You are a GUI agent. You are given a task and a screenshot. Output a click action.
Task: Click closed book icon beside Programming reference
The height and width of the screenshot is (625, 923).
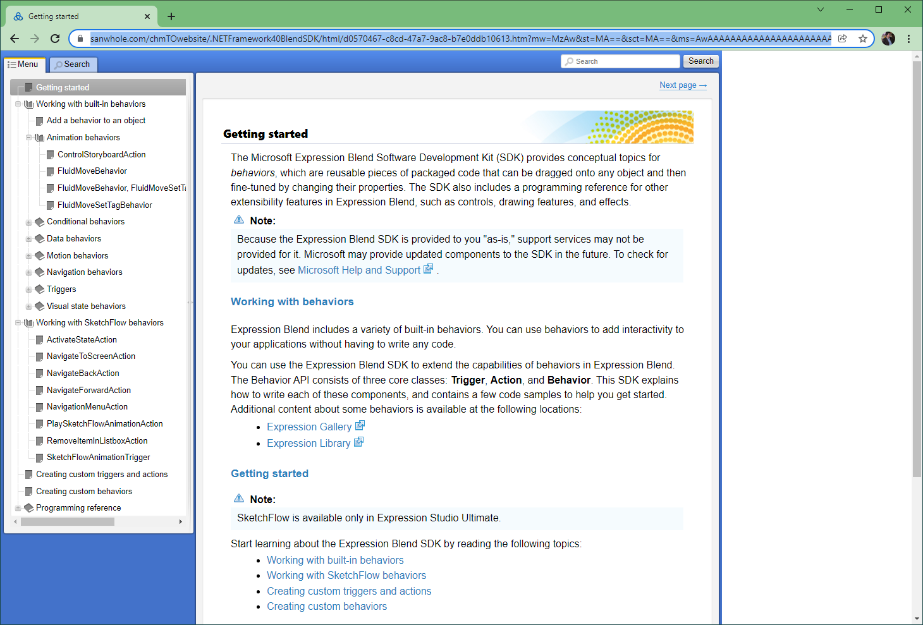coord(28,508)
